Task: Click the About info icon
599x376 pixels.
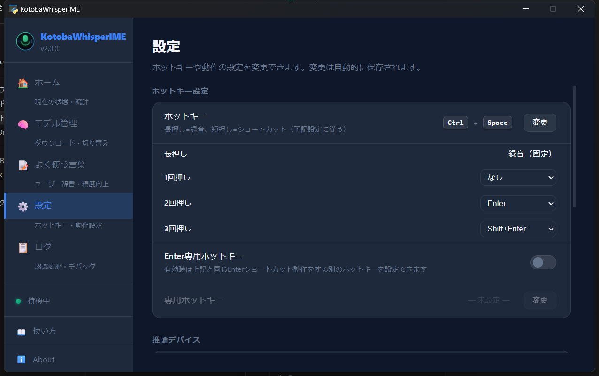Action: (21, 359)
